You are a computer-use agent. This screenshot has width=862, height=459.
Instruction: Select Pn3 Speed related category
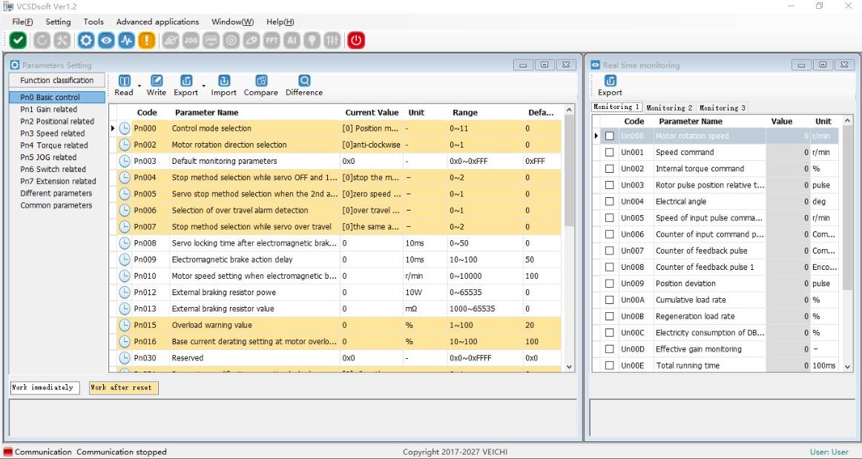click(52, 133)
